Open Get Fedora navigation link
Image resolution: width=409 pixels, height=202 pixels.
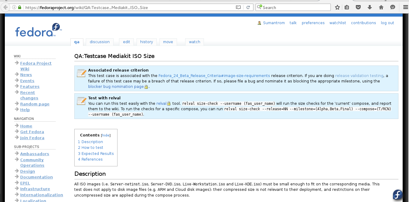pos(32,132)
